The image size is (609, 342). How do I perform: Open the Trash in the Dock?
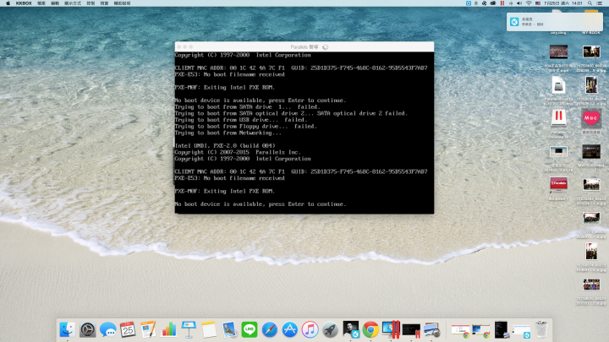[541, 329]
